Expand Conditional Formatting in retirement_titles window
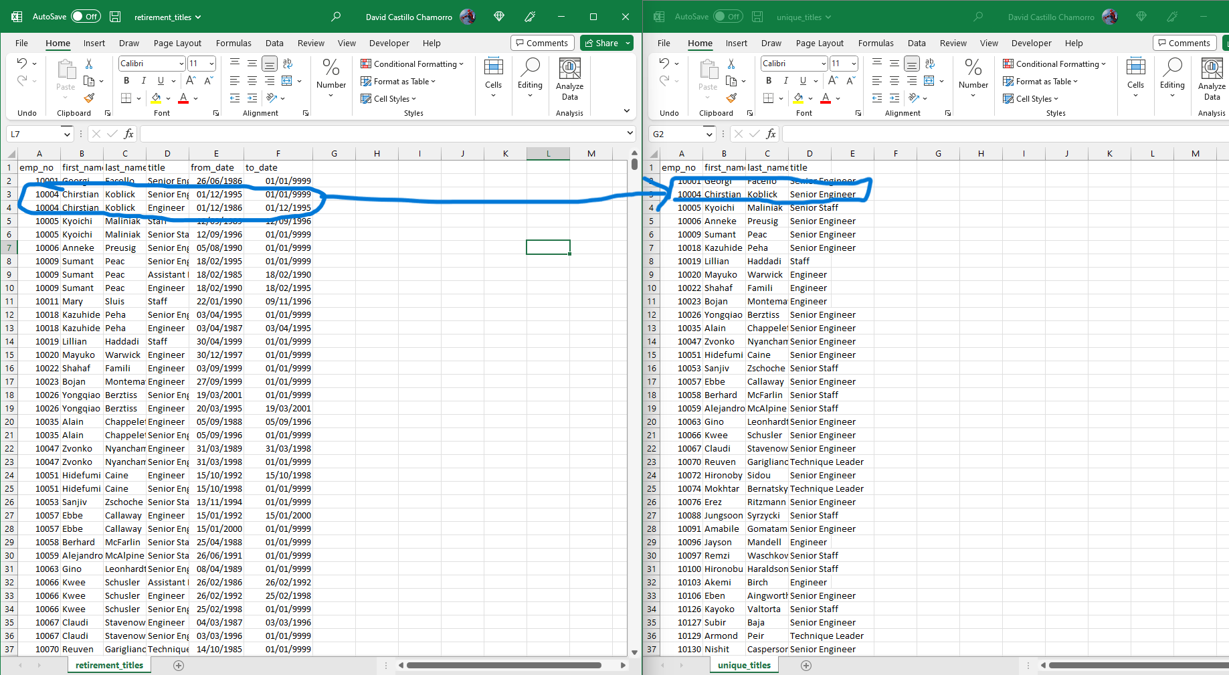The image size is (1229, 675). 412,64
